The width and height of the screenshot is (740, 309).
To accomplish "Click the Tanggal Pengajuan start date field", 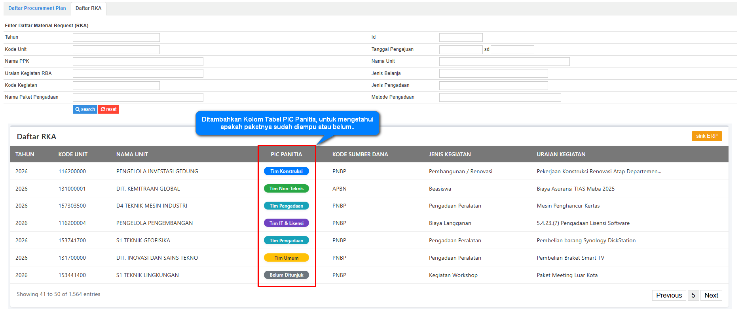I will (x=461, y=50).
